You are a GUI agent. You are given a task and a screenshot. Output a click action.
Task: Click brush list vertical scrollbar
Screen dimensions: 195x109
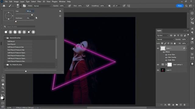pos(56,48)
